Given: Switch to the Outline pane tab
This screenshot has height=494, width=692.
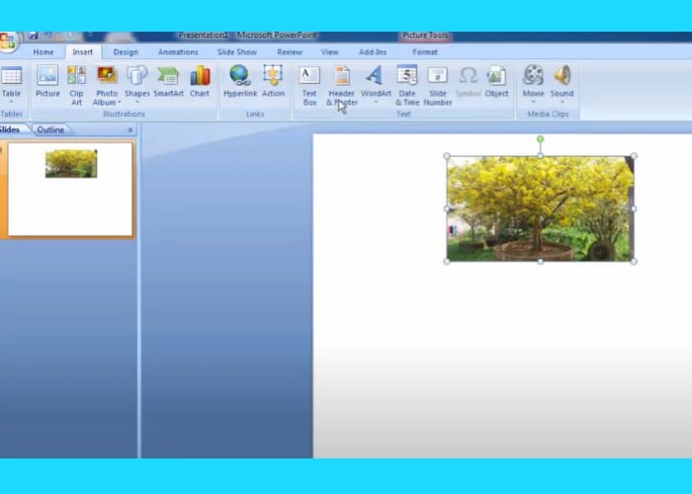Looking at the screenshot, I should click(x=50, y=129).
